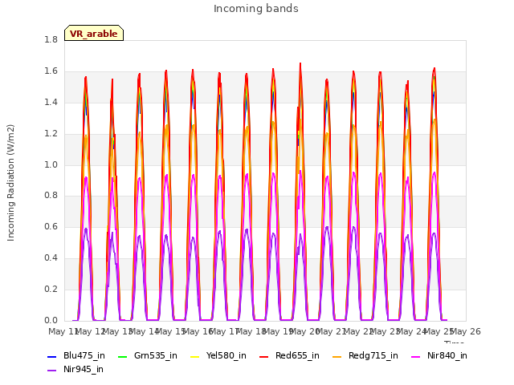Click the 1.2 y-axis tick label
This screenshot has height=385, width=514.
pos(51,134)
